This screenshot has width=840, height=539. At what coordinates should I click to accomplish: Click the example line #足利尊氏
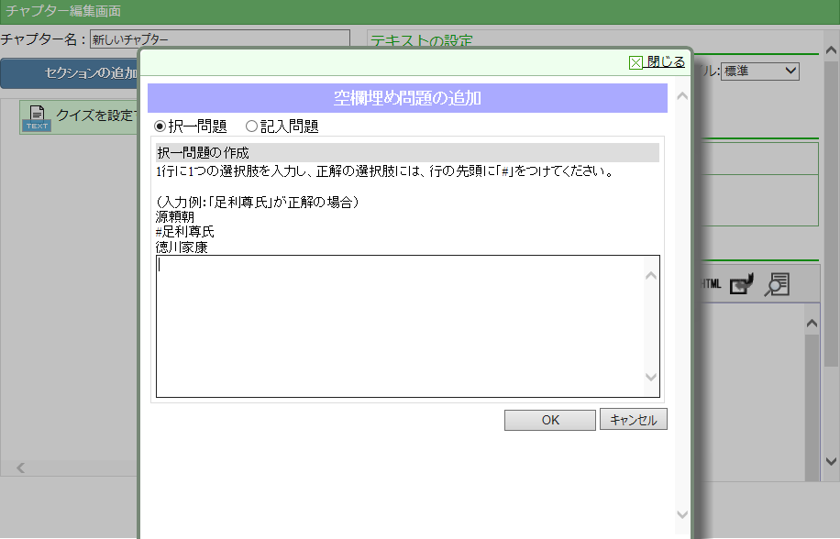point(185,232)
